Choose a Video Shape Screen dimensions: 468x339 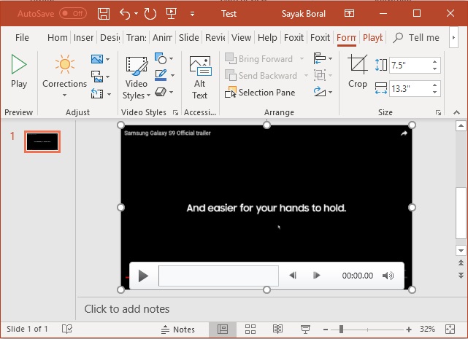tap(164, 58)
